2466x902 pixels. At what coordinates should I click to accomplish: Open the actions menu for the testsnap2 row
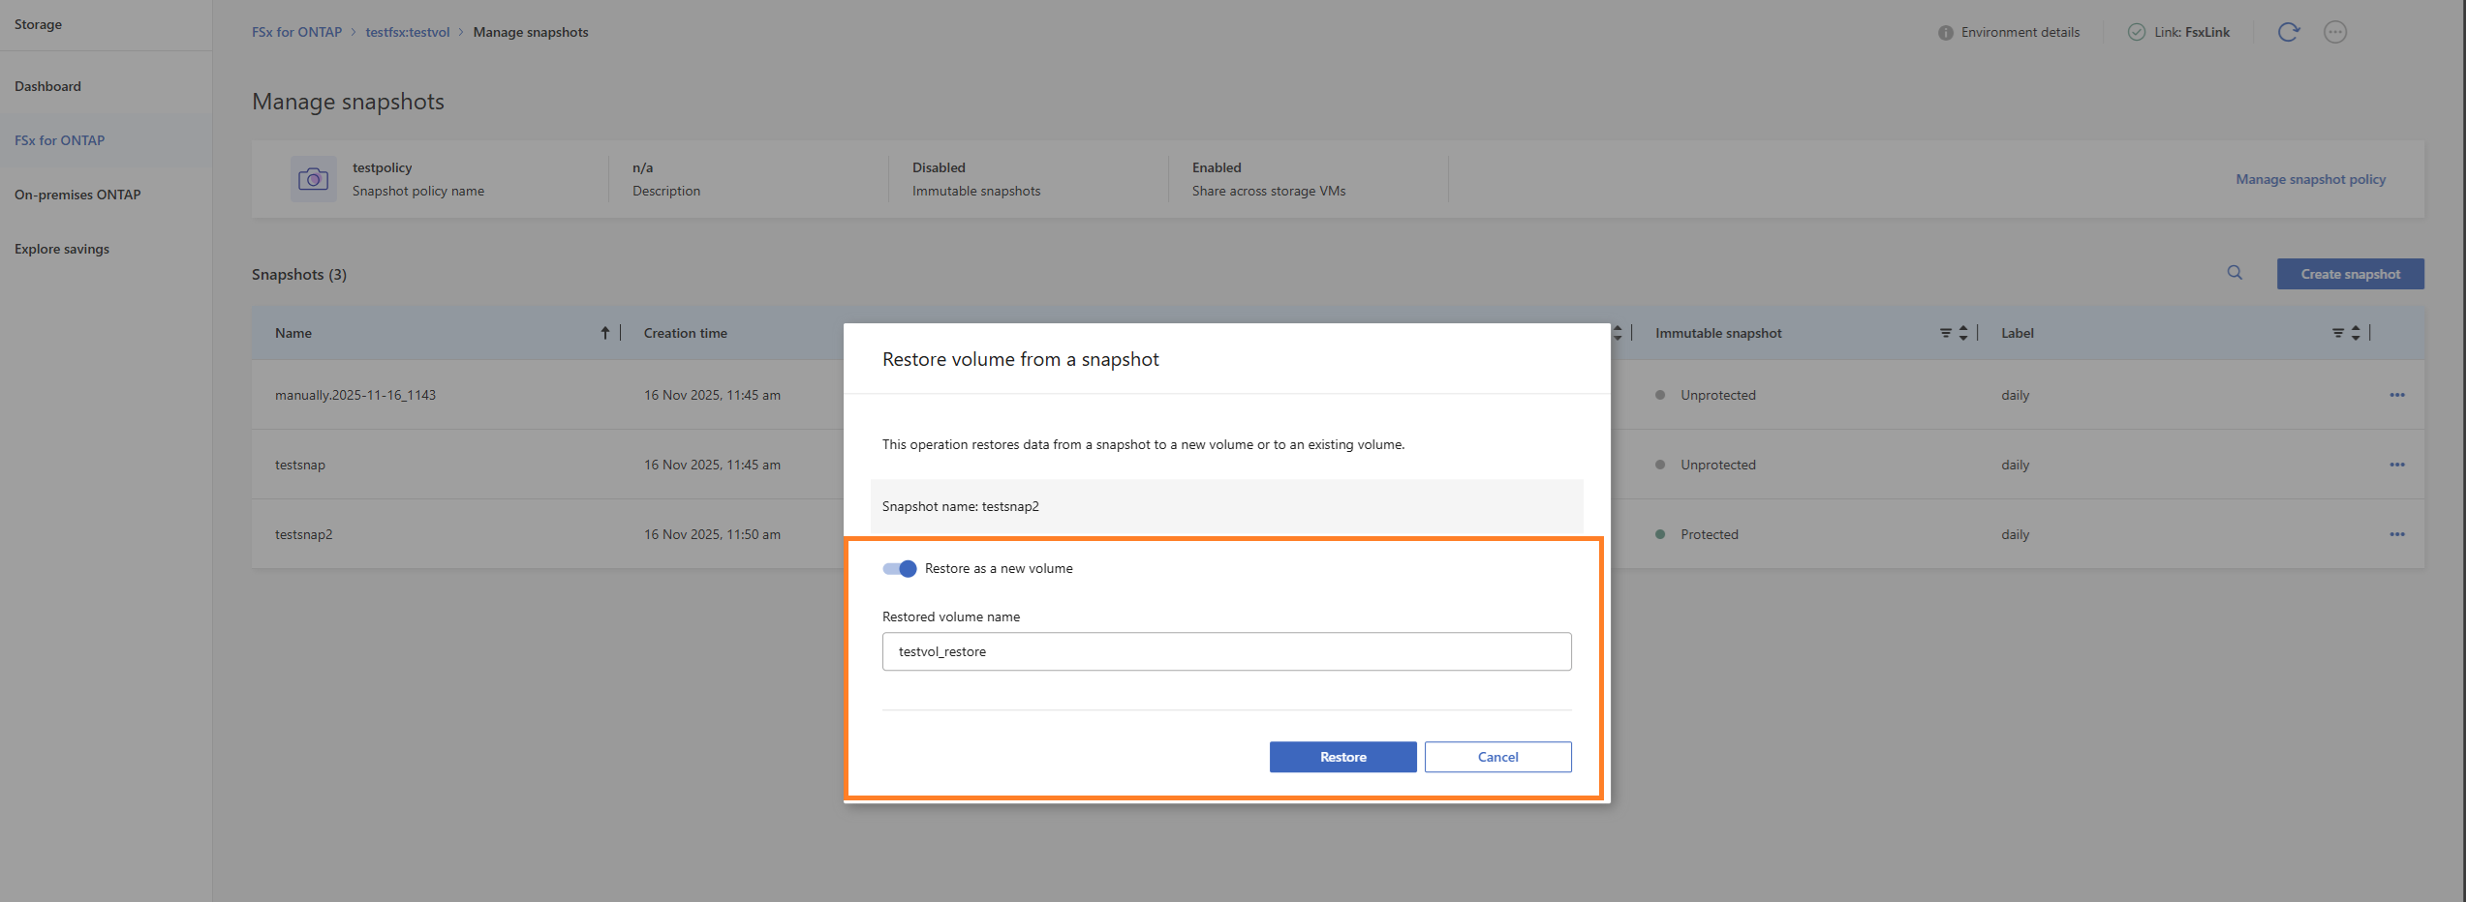pyautogui.click(x=2397, y=534)
